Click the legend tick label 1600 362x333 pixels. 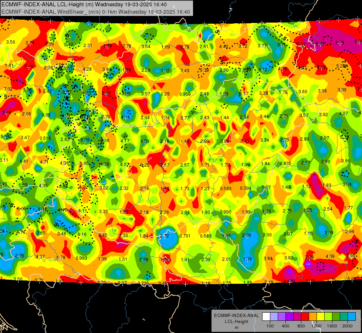point(332,326)
